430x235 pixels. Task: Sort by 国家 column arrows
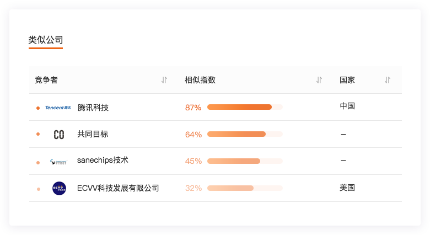(x=388, y=80)
